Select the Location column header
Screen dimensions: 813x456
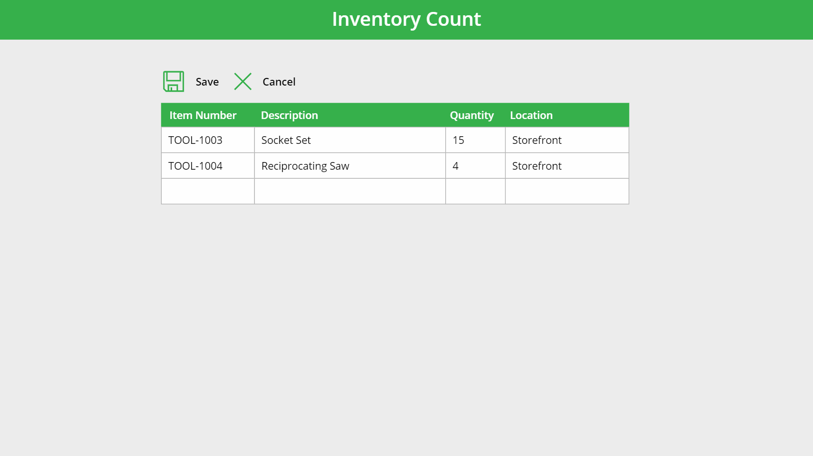coord(531,115)
